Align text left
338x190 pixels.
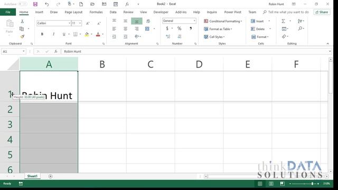[x=114, y=28]
